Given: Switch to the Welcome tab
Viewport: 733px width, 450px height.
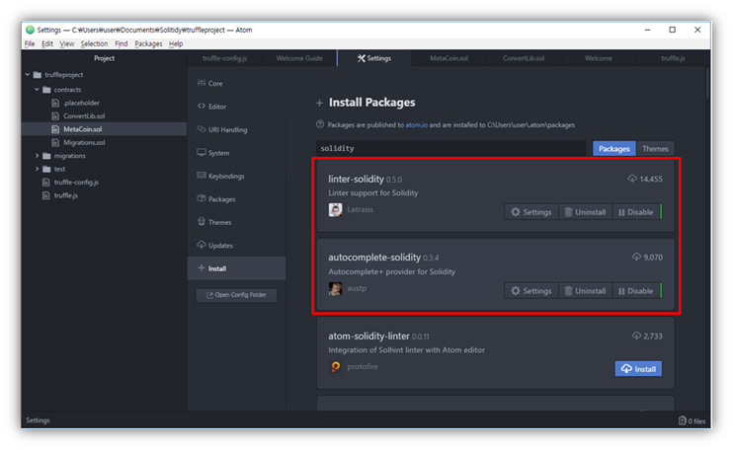Looking at the screenshot, I should [599, 58].
